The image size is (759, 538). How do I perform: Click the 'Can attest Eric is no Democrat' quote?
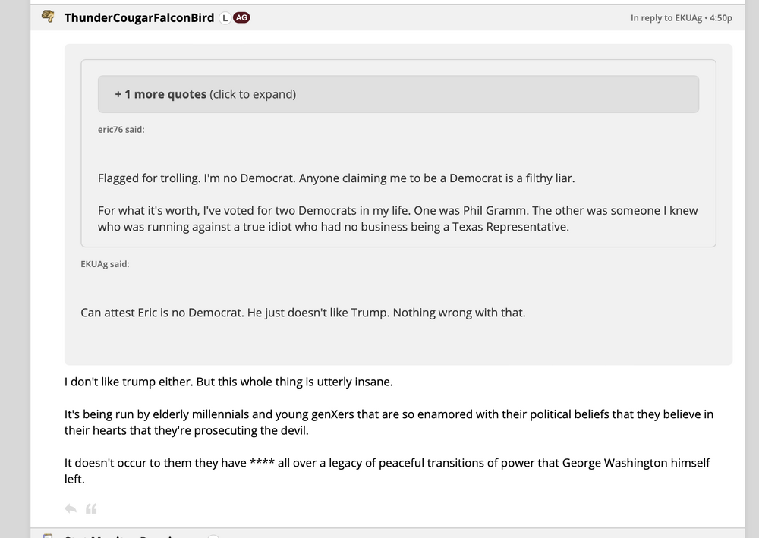pyautogui.click(x=303, y=312)
